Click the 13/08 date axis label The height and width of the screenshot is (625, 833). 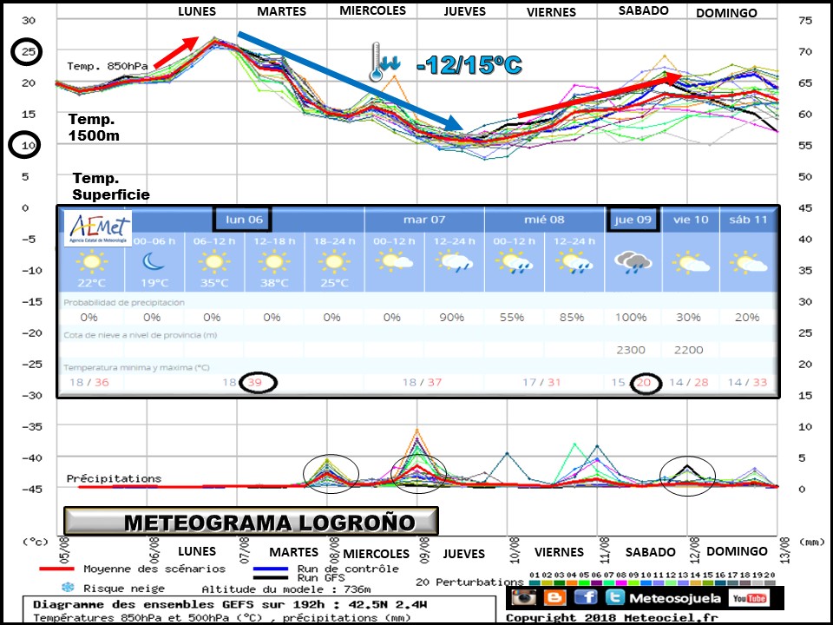point(785,549)
